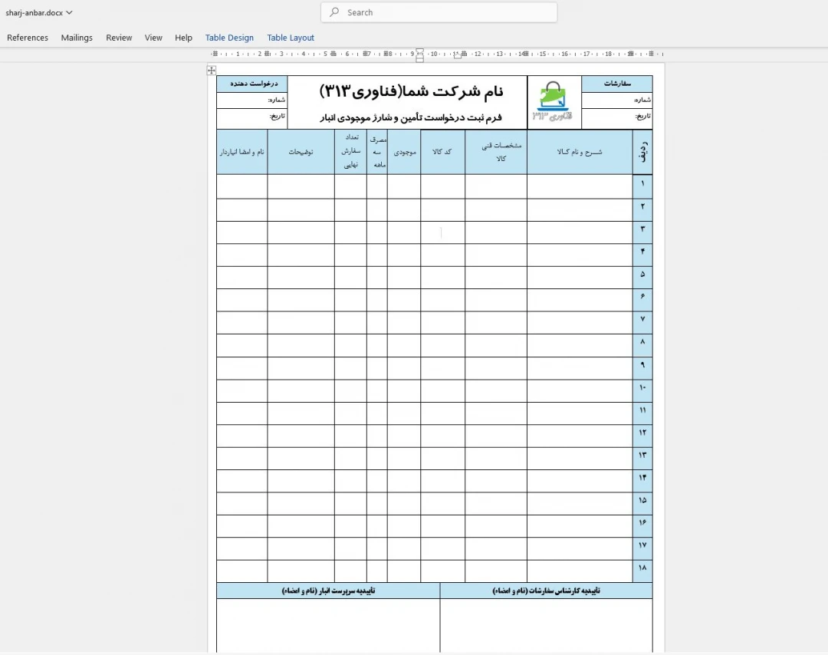
Task: Click the row number 1 cell
Action: (642, 186)
